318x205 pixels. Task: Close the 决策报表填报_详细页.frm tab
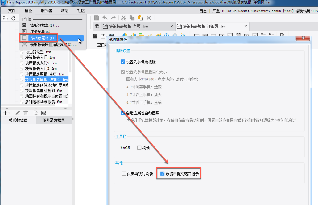pyautogui.click(x=246, y=27)
